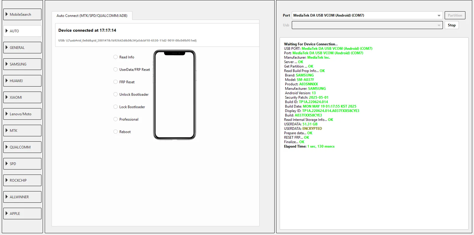Select the Reboot radio option

pyautogui.click(x=116, y=132)
